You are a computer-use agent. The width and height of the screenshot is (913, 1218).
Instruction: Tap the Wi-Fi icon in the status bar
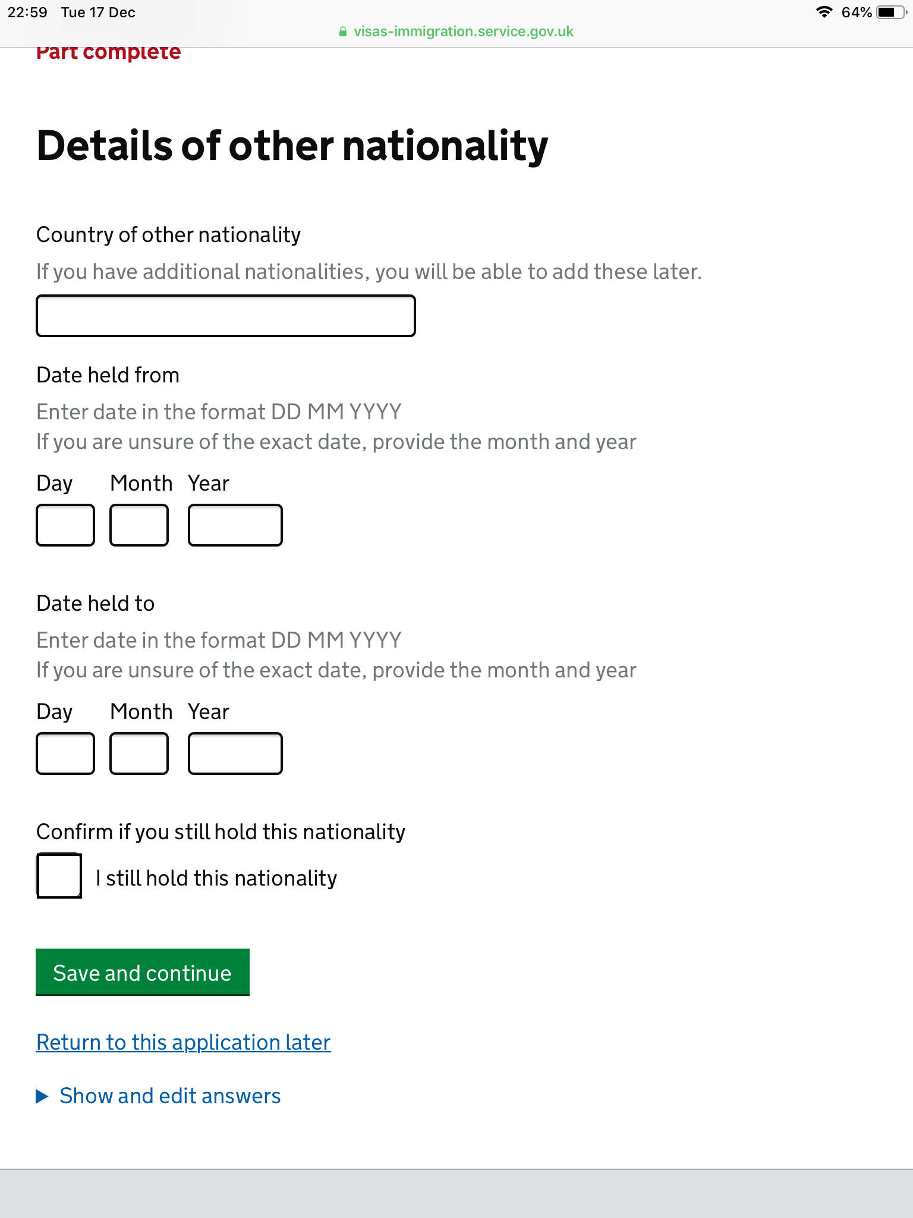click(824, 12)
